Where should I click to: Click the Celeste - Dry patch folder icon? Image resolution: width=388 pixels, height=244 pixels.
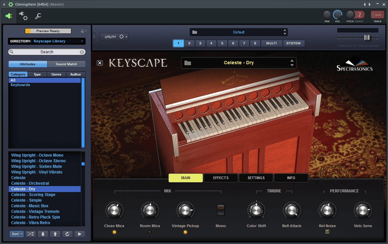tap(188, 63)
